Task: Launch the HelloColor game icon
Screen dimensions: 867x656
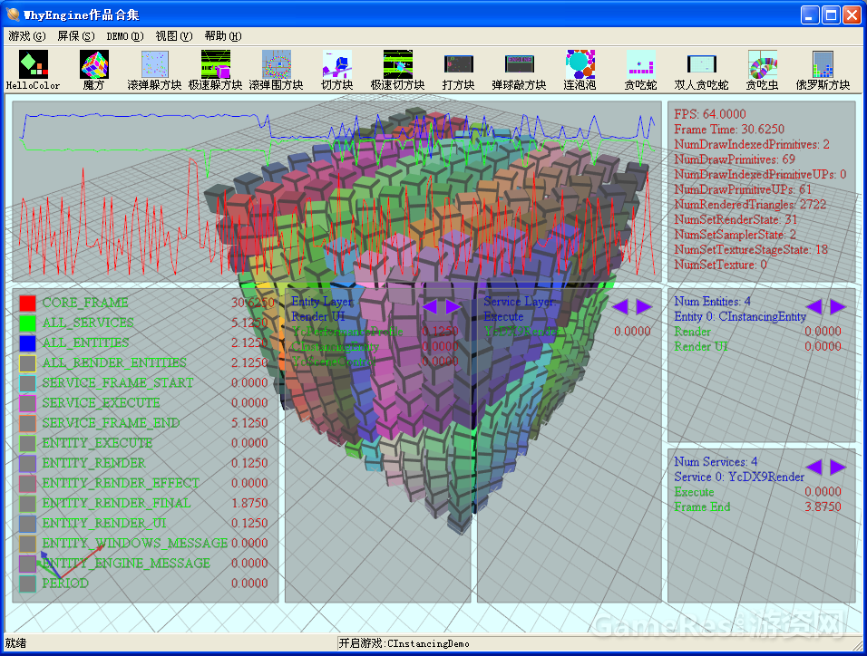Action: (34, 70)
